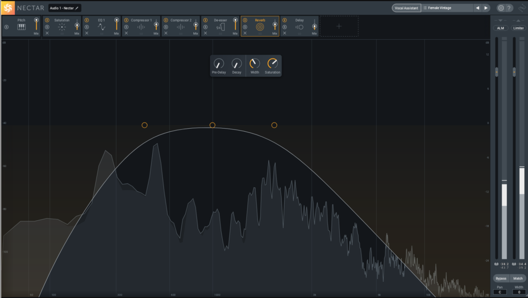
Task: Solo the Reverb module
Action: pos(245,27)
